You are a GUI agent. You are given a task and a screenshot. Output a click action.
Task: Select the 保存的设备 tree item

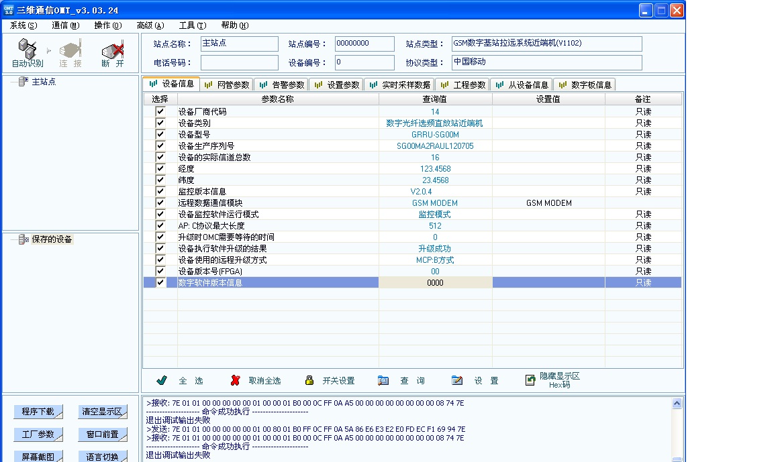click(52, 239)
